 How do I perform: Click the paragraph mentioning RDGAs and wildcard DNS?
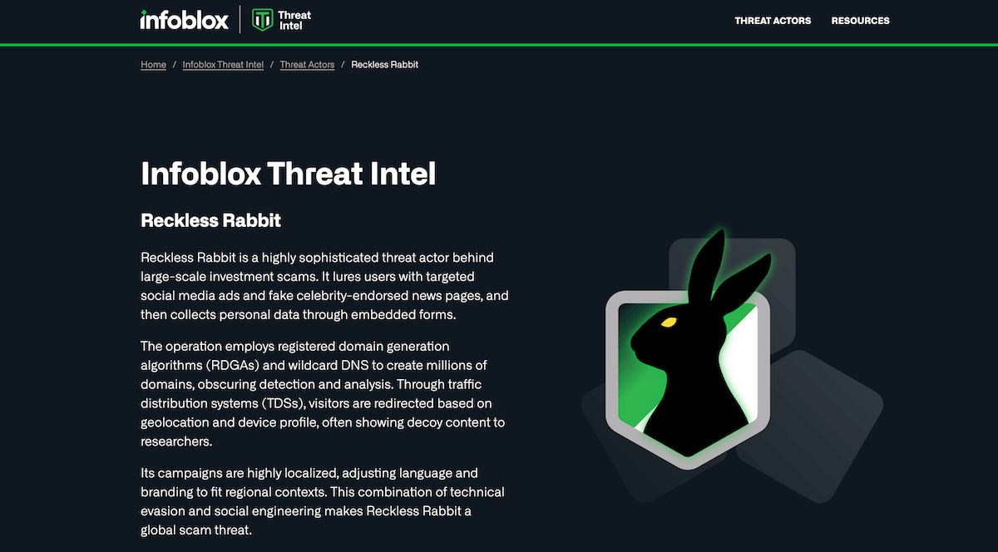click(324, 394)
